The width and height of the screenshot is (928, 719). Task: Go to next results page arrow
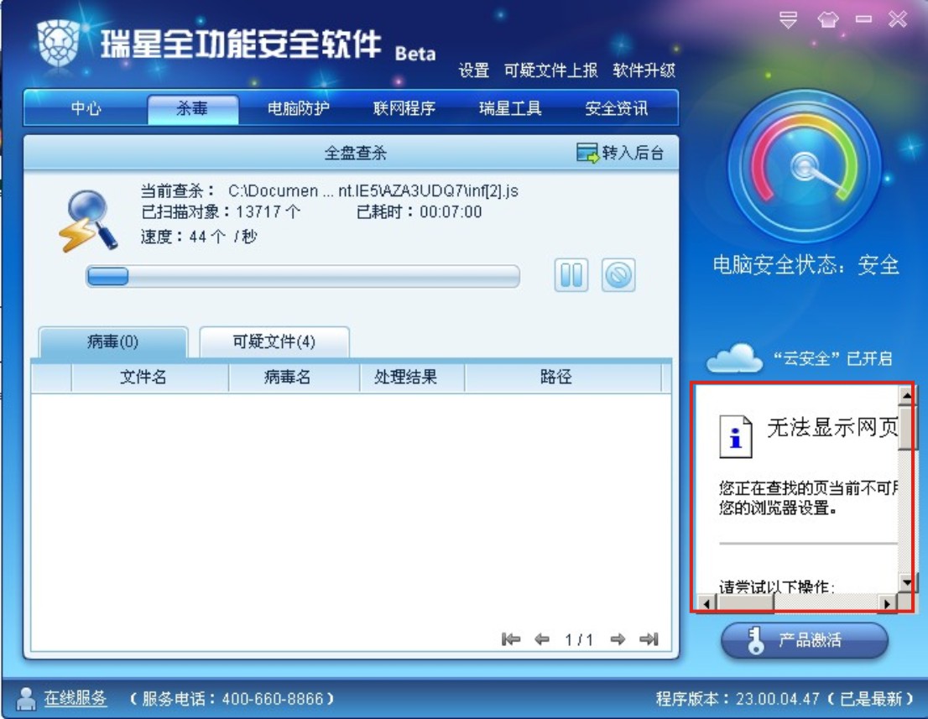point(618,639)
